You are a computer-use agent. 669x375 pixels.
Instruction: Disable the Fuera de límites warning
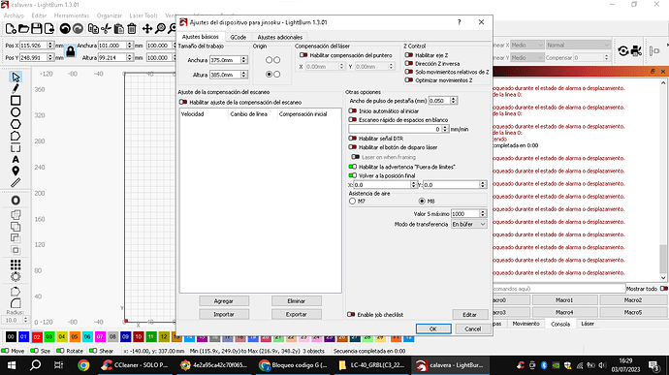coord(352,167)
